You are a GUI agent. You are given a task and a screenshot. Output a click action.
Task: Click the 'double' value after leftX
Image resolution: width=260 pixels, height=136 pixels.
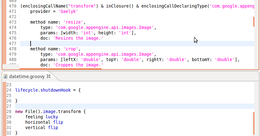(x=91, y=59)
